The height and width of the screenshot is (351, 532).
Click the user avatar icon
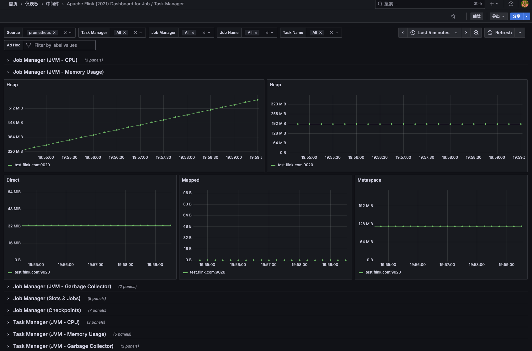coord(525,4)
